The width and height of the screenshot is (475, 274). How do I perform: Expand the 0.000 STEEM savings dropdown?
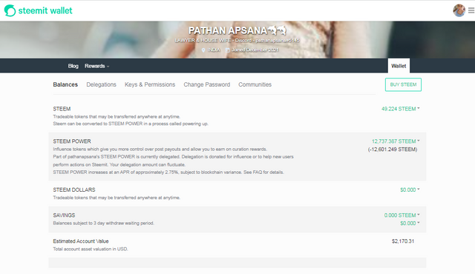click(x=402, y=215)
